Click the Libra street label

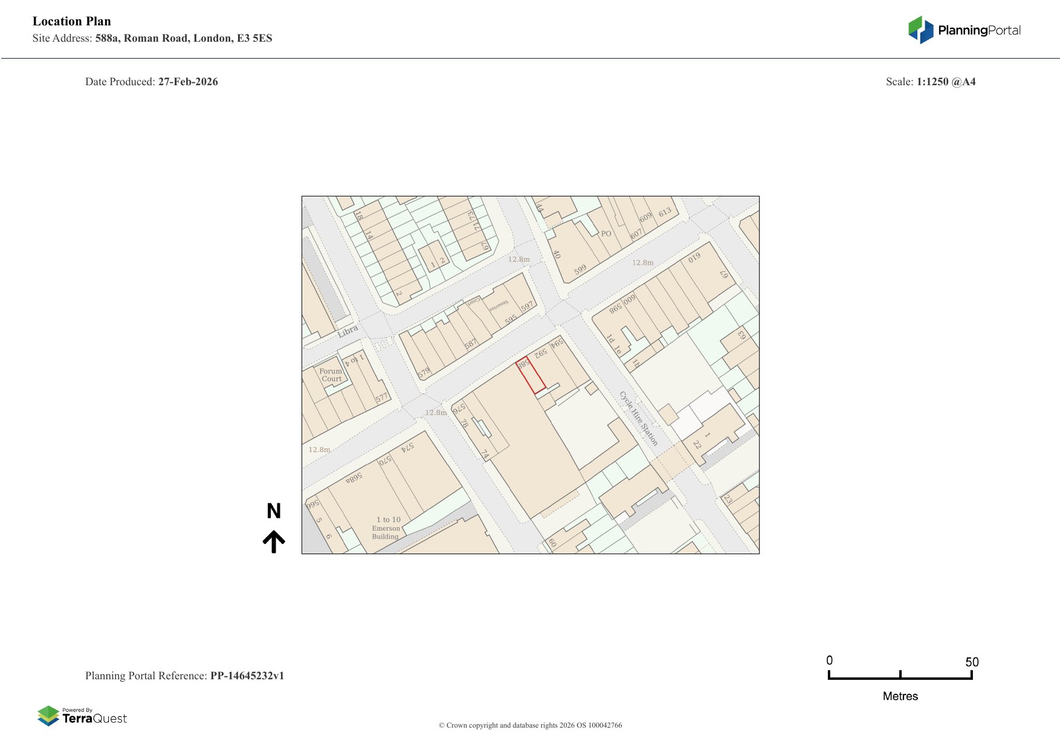point(348,331)
